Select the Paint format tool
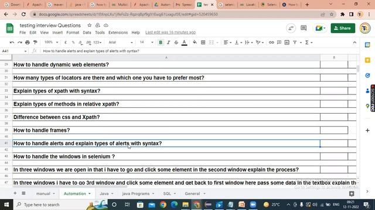 (x=35, y=43)
